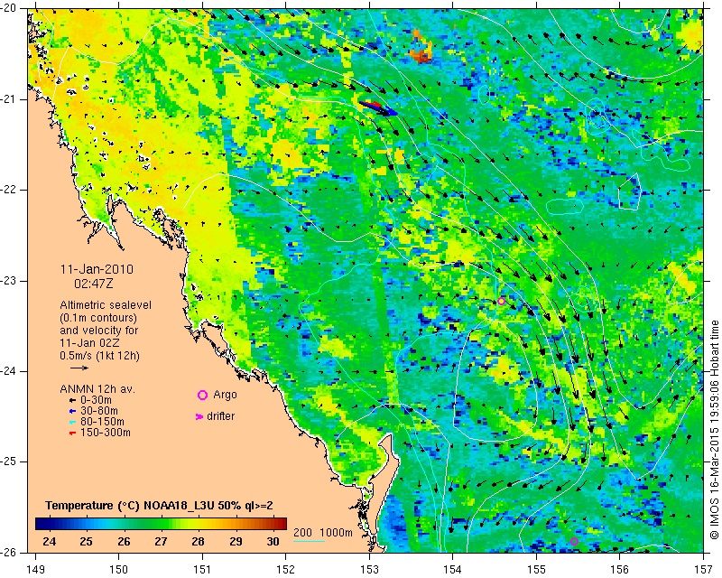
Task: Click the drifter magenta arrow legend icon
Action: tap(199, 416)
